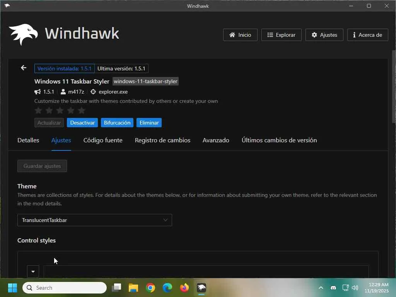Click the explorer.exe target crosshair icon
This screenshot has height=297, width=396.
[x=93, y=92]
